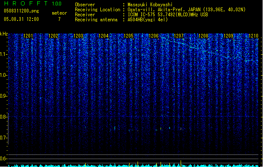The width and height of the screenshot is (263, 167).
Task: Click the 1204 time marker
Action: click(104, 36)
